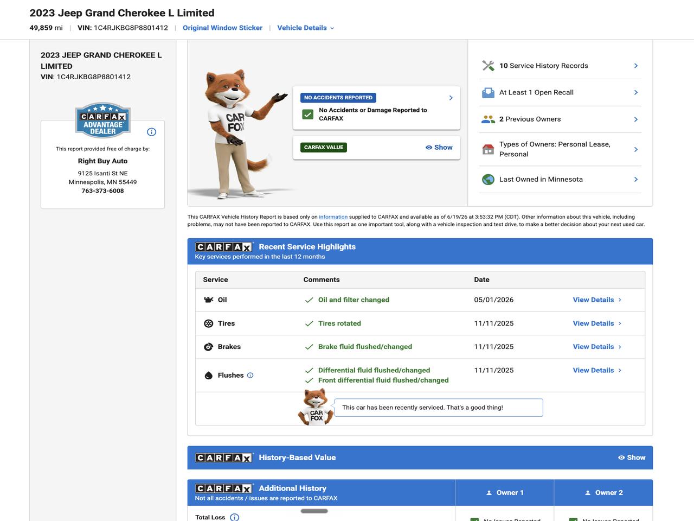Select the Owner 1 column tab

[x=504, y=493]
